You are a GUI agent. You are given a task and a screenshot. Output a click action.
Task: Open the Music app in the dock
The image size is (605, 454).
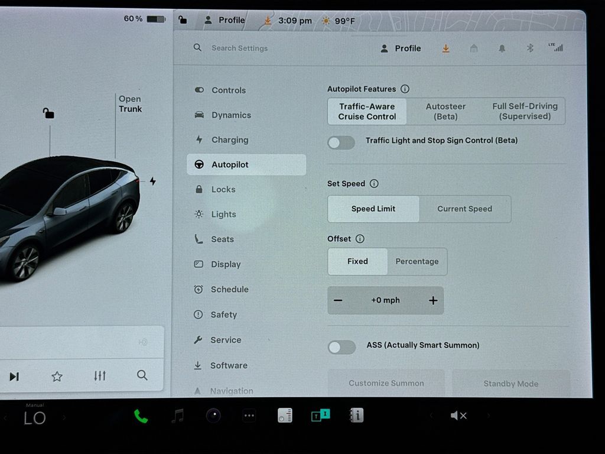tap(177, 416)
